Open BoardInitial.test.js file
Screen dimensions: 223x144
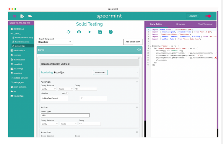[21, 42]
